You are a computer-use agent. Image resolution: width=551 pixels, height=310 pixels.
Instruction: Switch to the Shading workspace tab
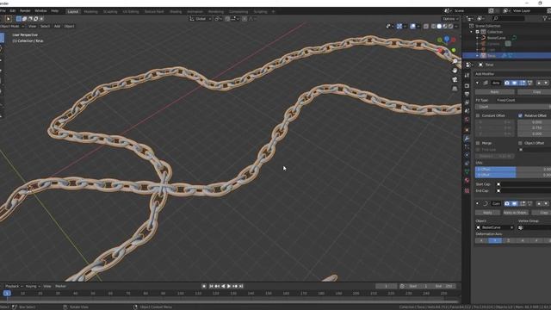[x=176, y=11]
